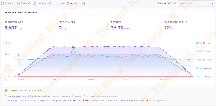Click the PERFORMANCE OVERVIEW heading
The image size is (216, 106).
coord(21,12)
